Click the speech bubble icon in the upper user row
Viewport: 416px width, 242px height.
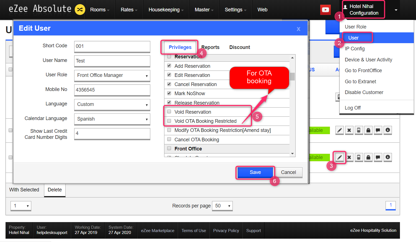378,130
